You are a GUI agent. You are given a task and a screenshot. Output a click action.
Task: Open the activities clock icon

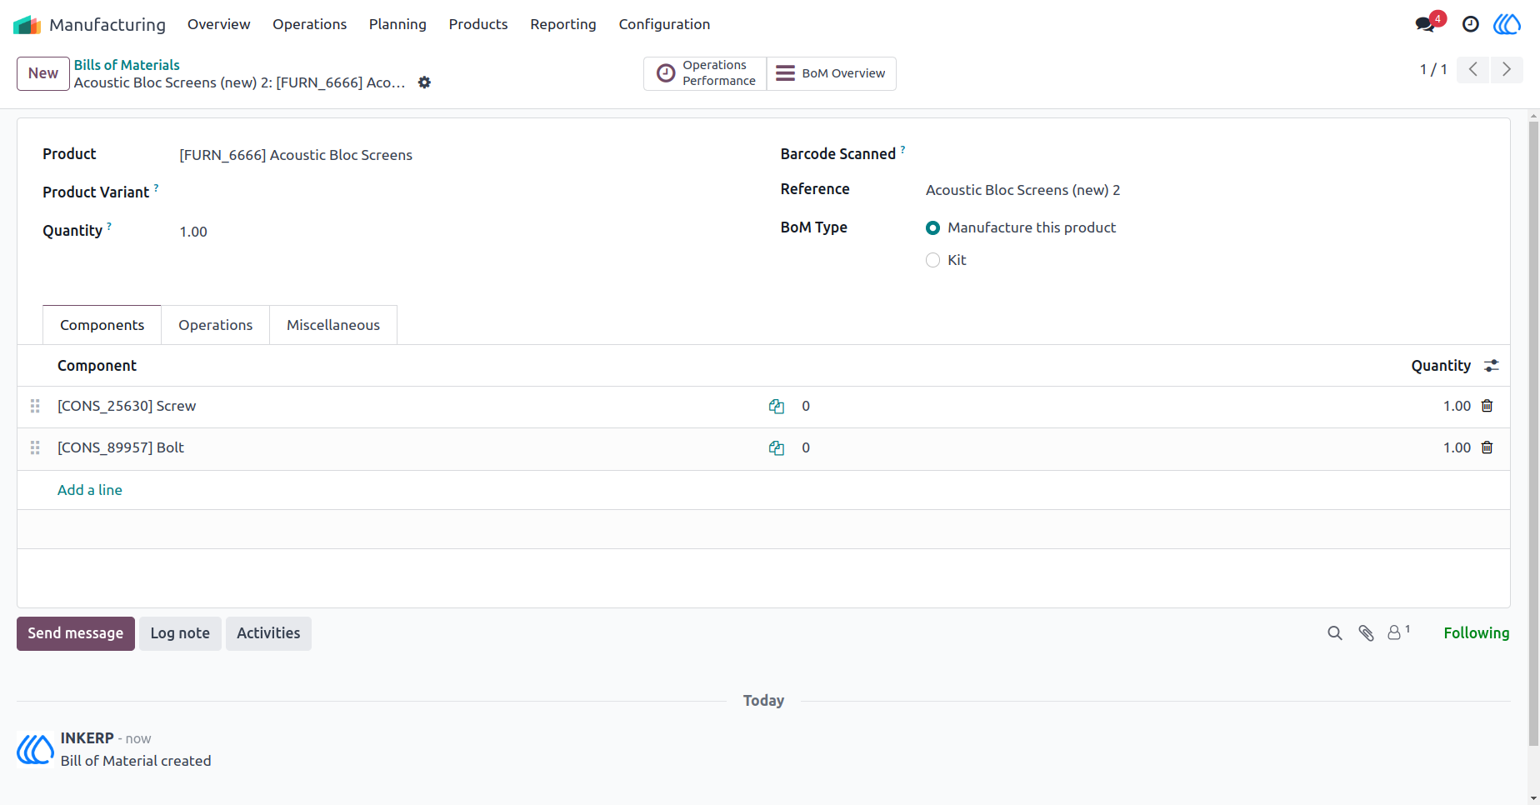tap(1471, 24)
